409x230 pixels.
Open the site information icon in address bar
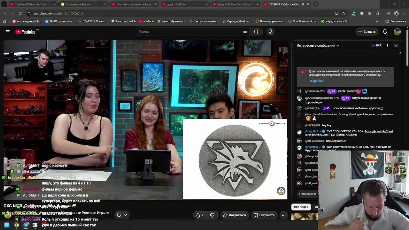[x=29, y=13]
